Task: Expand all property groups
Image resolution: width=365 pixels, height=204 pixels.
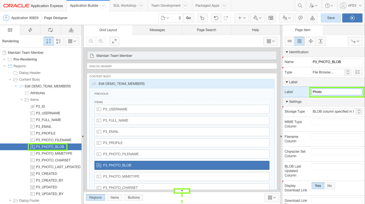Action: point(321,41)
